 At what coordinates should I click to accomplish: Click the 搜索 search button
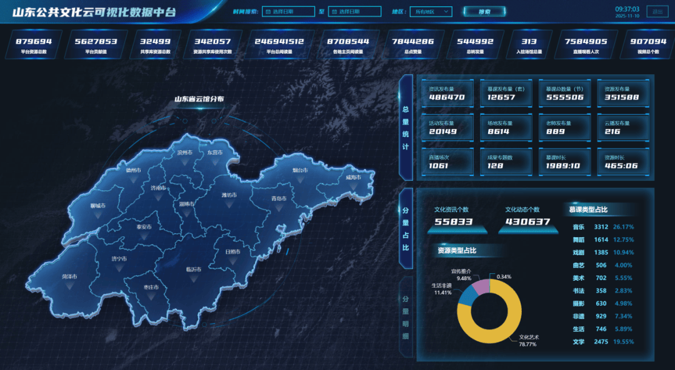click(484, 11)
